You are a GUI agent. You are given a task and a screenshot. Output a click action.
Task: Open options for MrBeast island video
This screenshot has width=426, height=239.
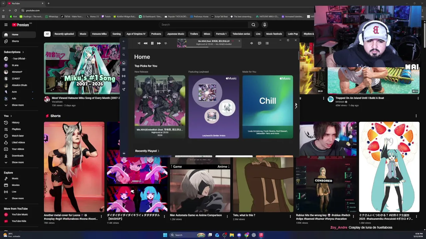tap(418, 98)
